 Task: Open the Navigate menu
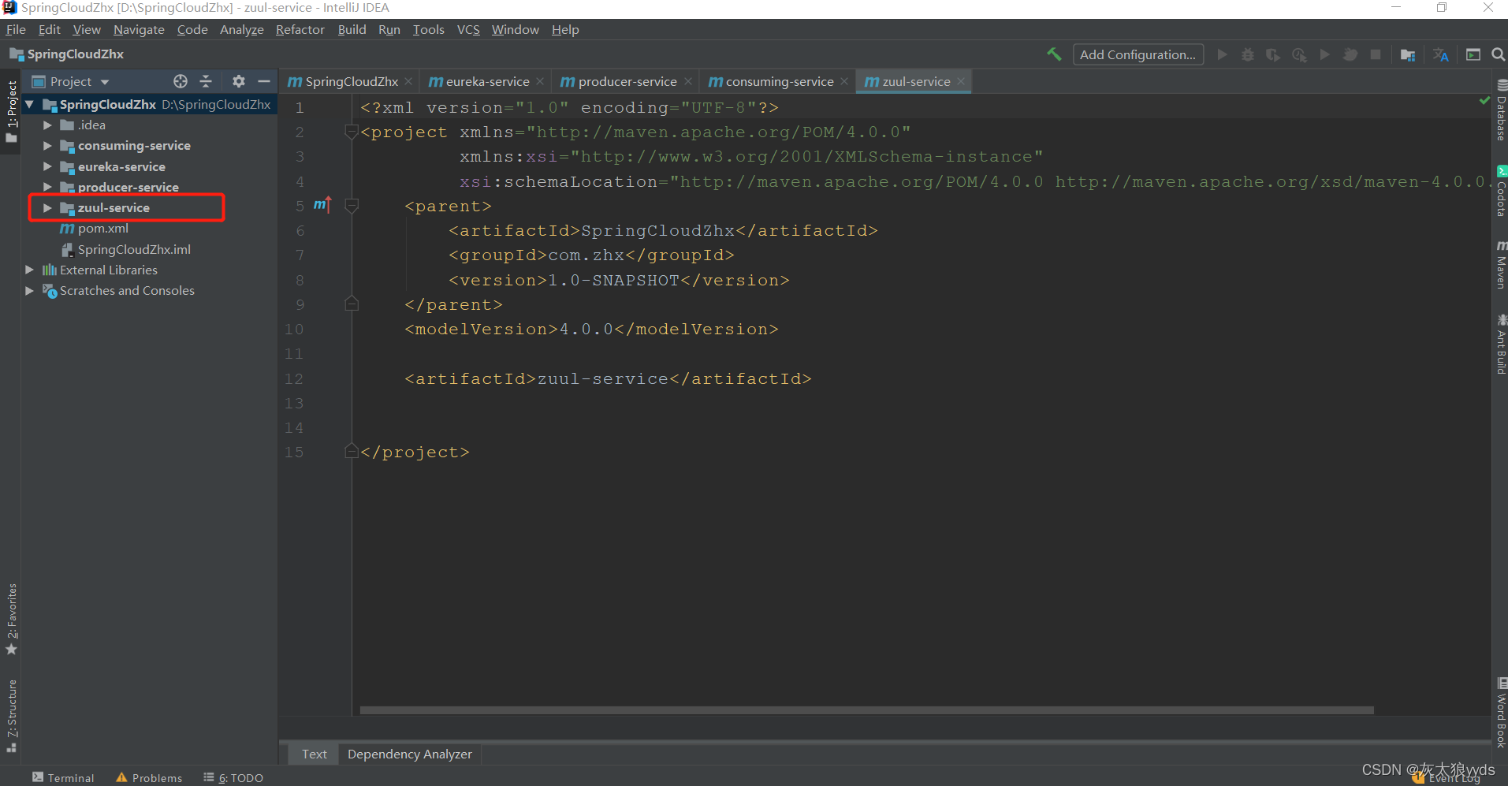[139, 29]
